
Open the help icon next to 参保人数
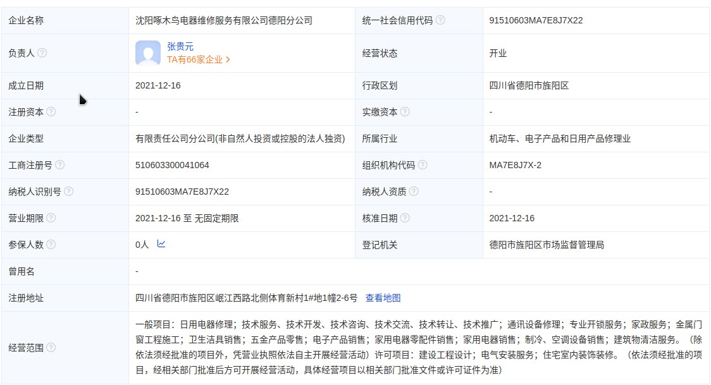tap(51, 245)
